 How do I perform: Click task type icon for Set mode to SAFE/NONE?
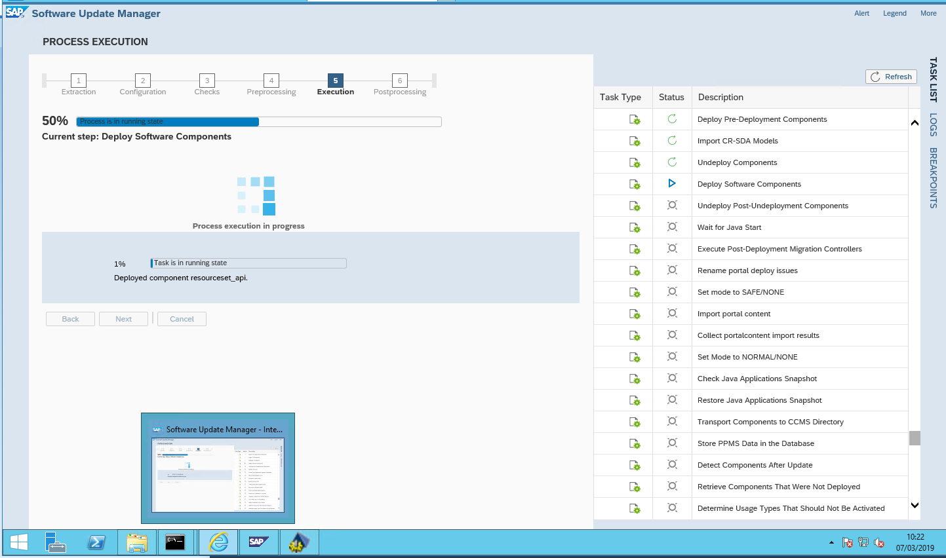pos(635,293)
